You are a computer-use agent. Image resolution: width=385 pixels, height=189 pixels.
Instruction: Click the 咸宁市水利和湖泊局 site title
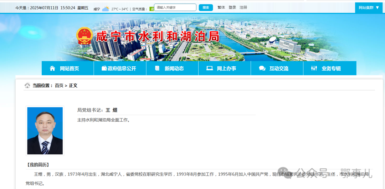(158, 37)
